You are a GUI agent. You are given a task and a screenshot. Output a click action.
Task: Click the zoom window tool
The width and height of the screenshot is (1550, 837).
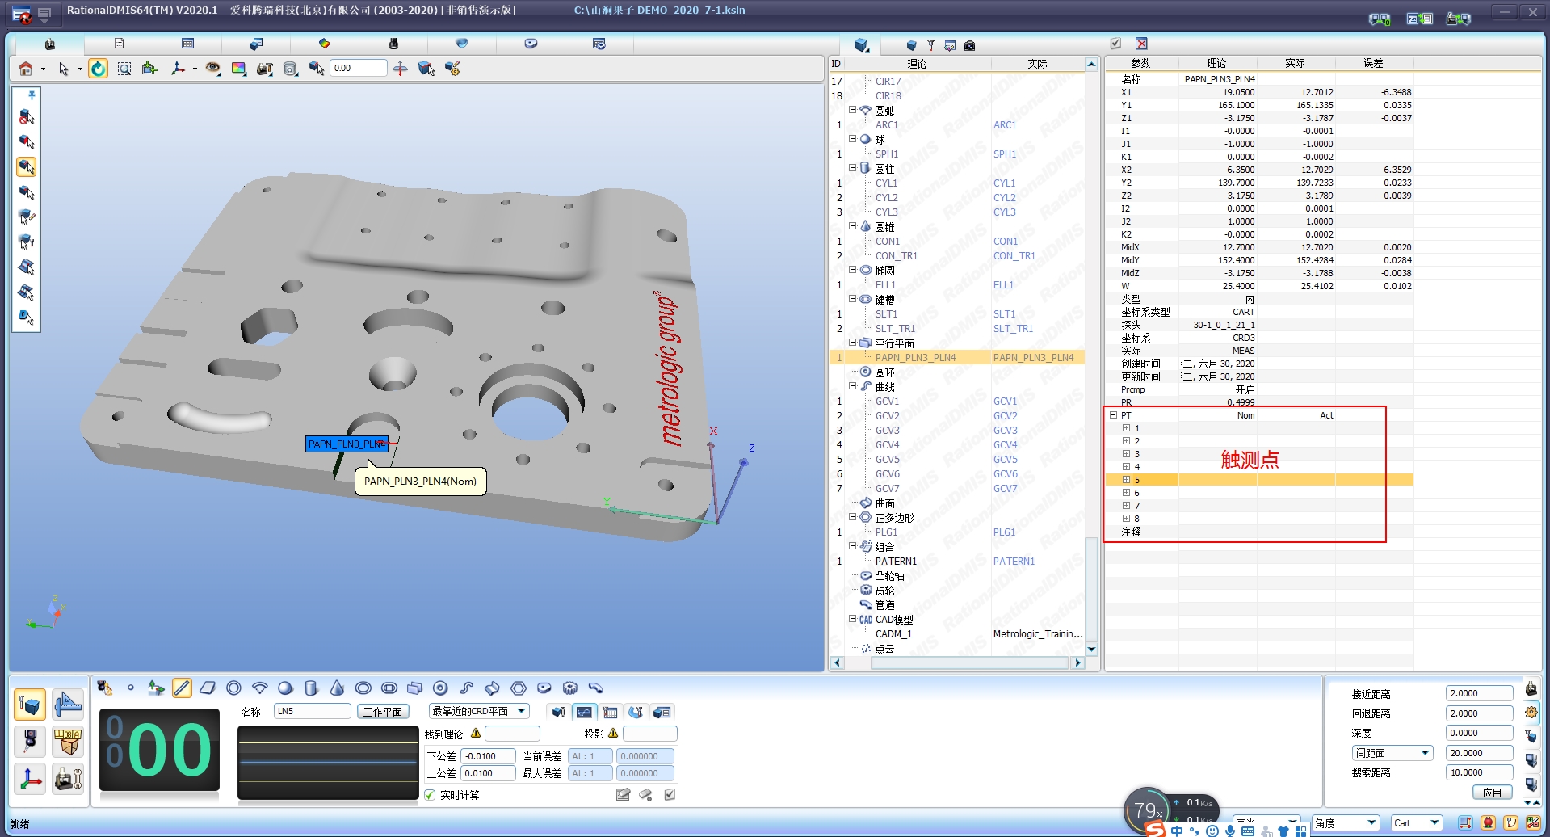point(124,69)
